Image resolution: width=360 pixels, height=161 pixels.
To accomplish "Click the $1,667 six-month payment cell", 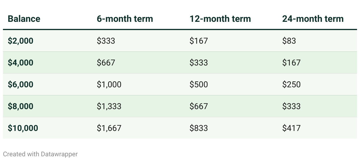I will click(109, 128).
